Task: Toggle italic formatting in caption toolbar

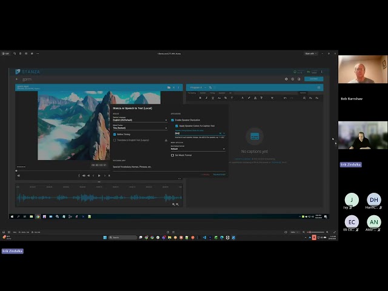Action: pos(206,98)
